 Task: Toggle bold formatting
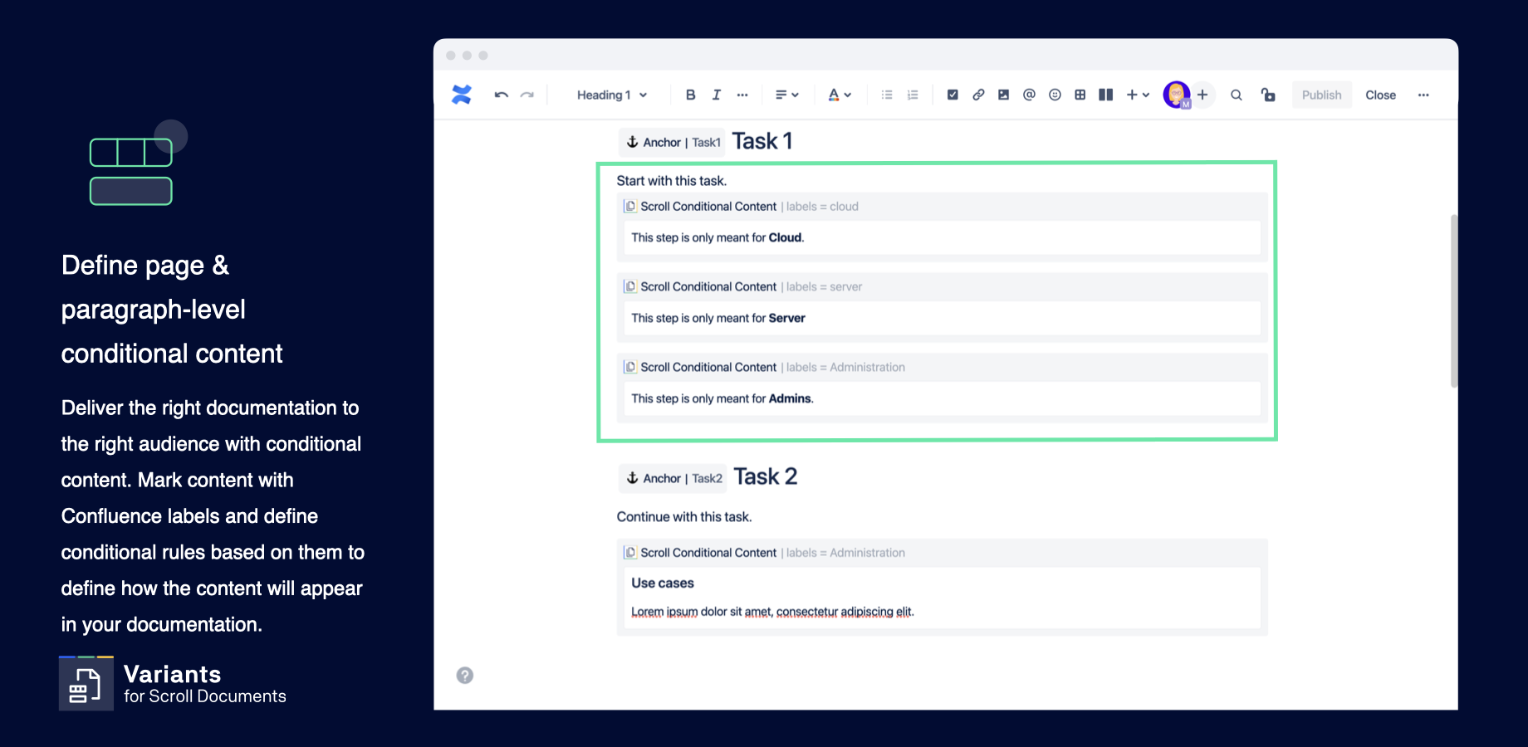tap(690, 95)
